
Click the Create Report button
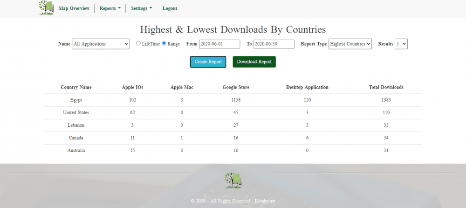208,62
